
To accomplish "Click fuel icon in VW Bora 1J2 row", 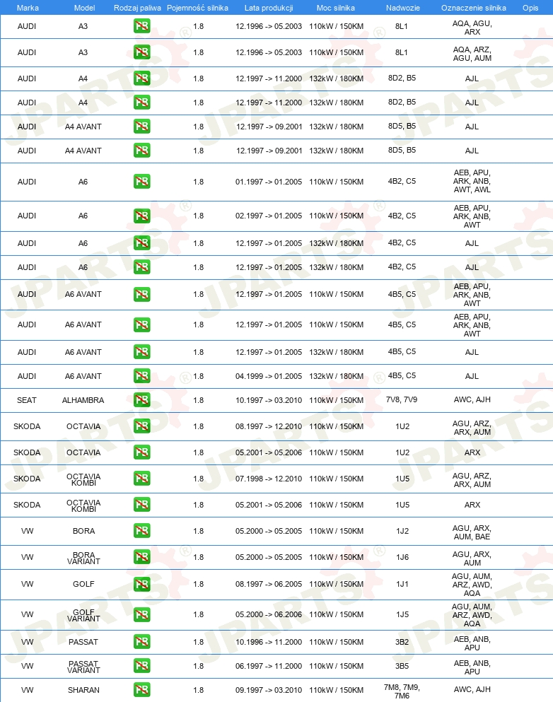I will click(142, 531).
